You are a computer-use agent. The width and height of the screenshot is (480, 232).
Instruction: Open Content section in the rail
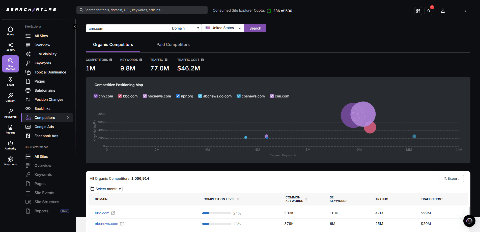click(x=10, y=97)
